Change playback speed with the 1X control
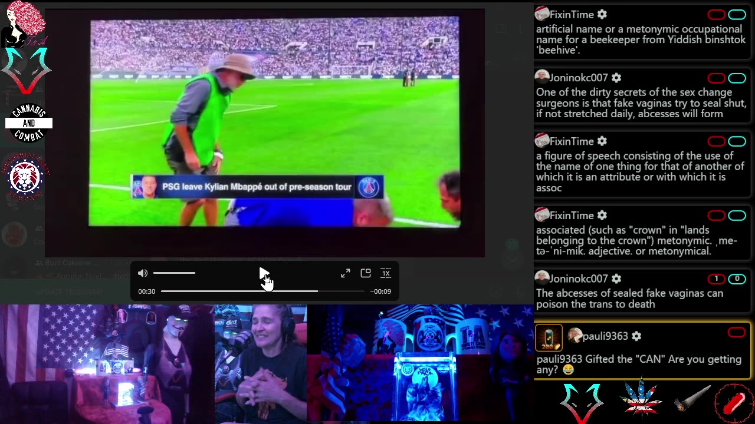This screenshot has width=755, height=424. click(x=386, y=273)
